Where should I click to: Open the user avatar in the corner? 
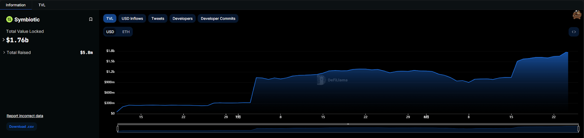coord(577,15)
